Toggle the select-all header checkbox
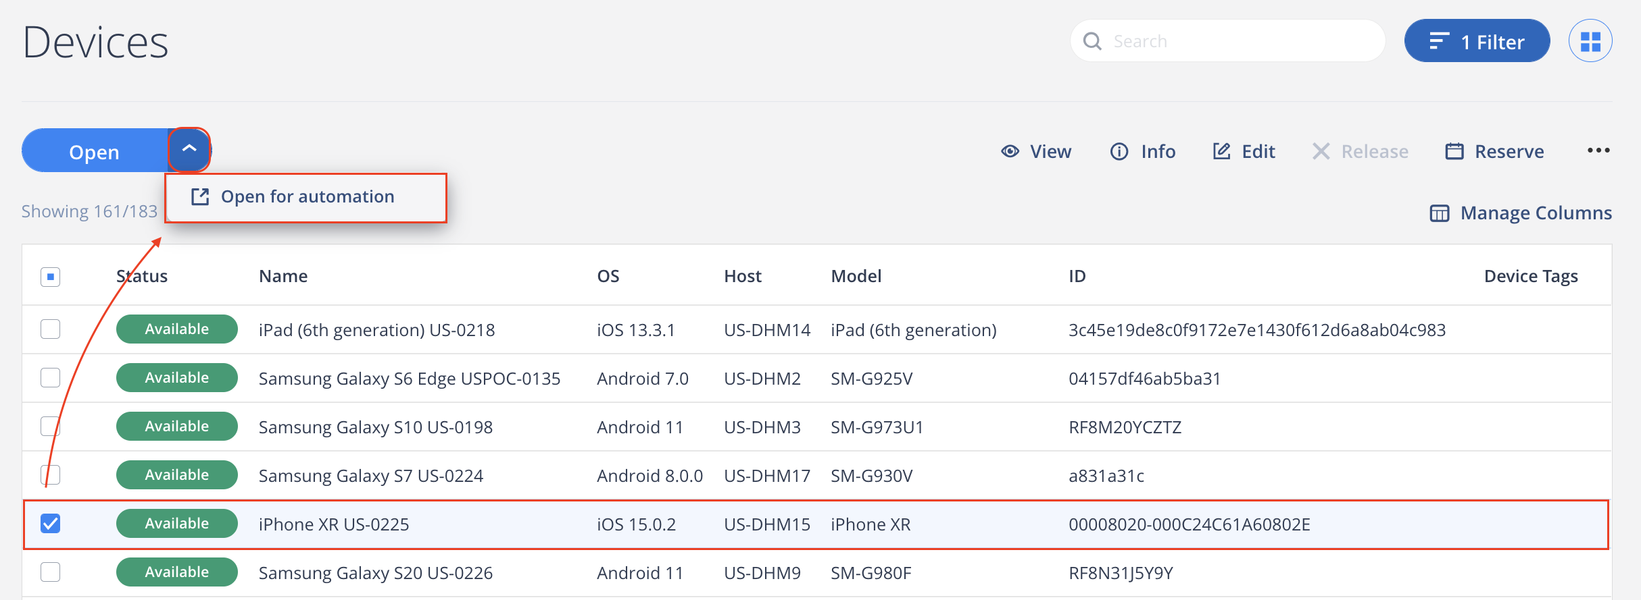 point(51,277)
